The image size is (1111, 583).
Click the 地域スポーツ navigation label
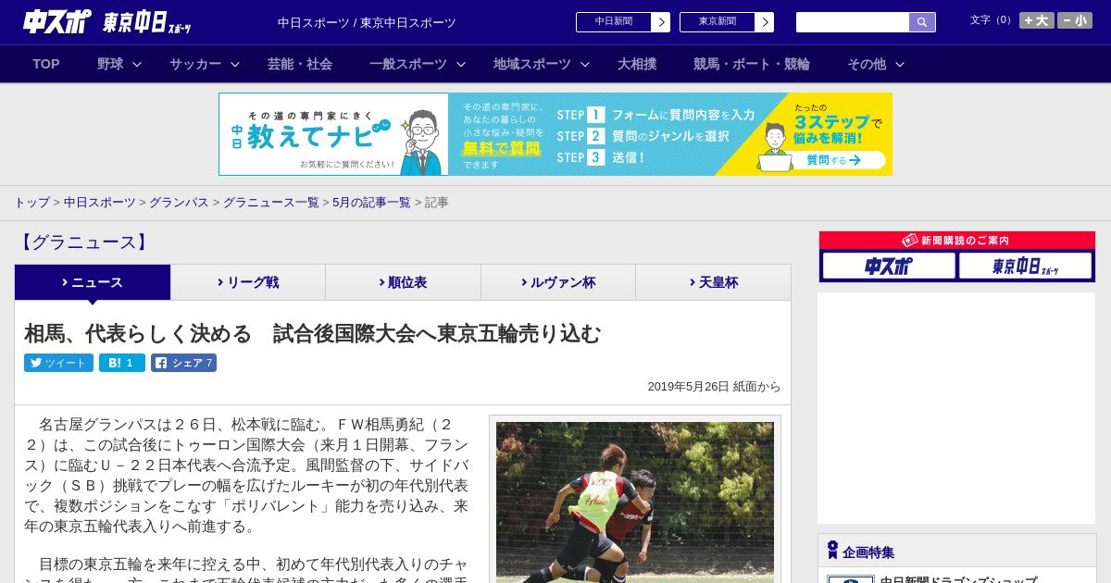(x=532, y=64)
